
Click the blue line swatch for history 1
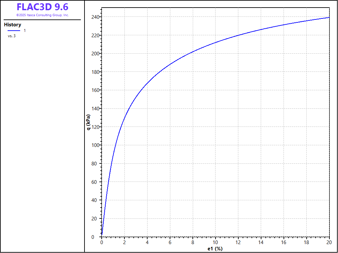[14, 31]
